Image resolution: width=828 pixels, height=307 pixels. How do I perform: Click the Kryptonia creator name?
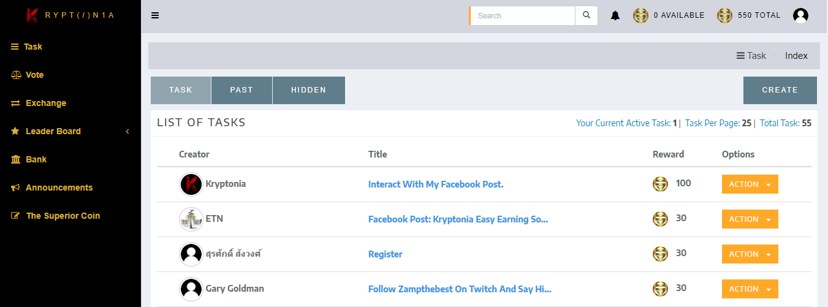(x=226, y=184)
